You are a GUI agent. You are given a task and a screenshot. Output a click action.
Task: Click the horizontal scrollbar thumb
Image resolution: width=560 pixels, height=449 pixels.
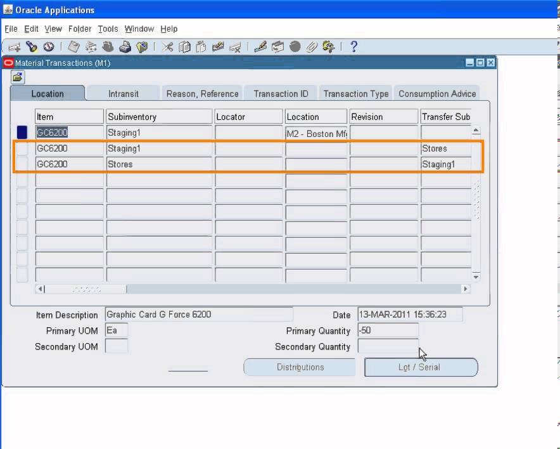[x=86, y=289]
